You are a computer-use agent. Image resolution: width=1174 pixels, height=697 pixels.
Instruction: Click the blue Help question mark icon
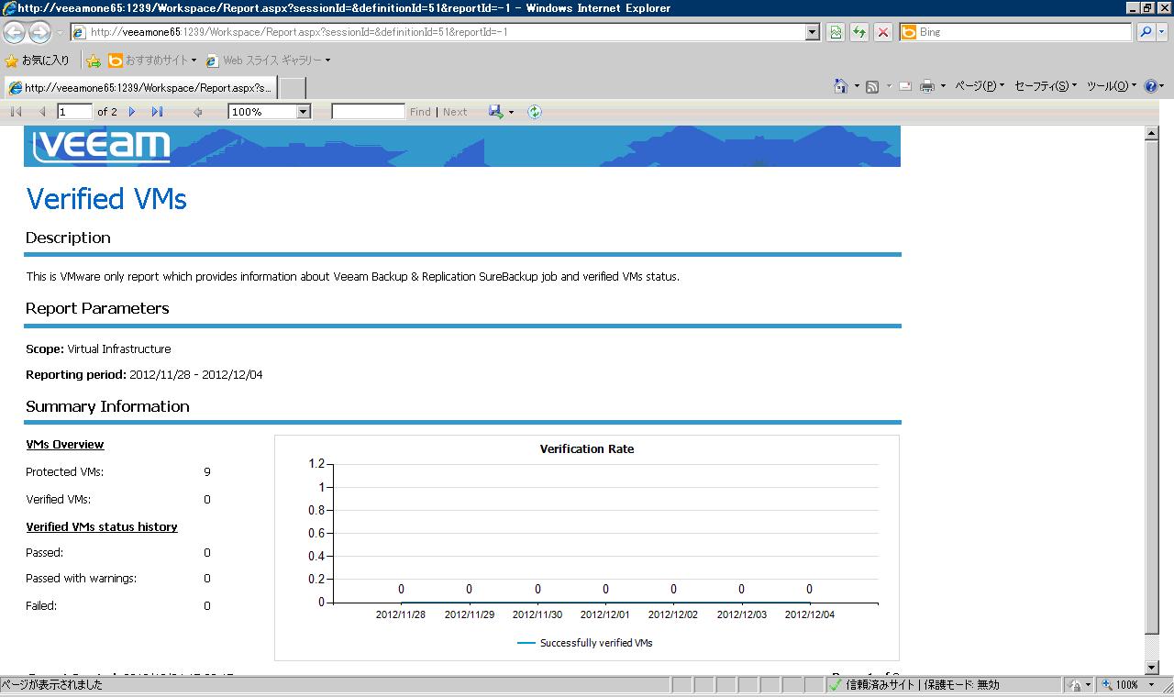coord(1151,86)
